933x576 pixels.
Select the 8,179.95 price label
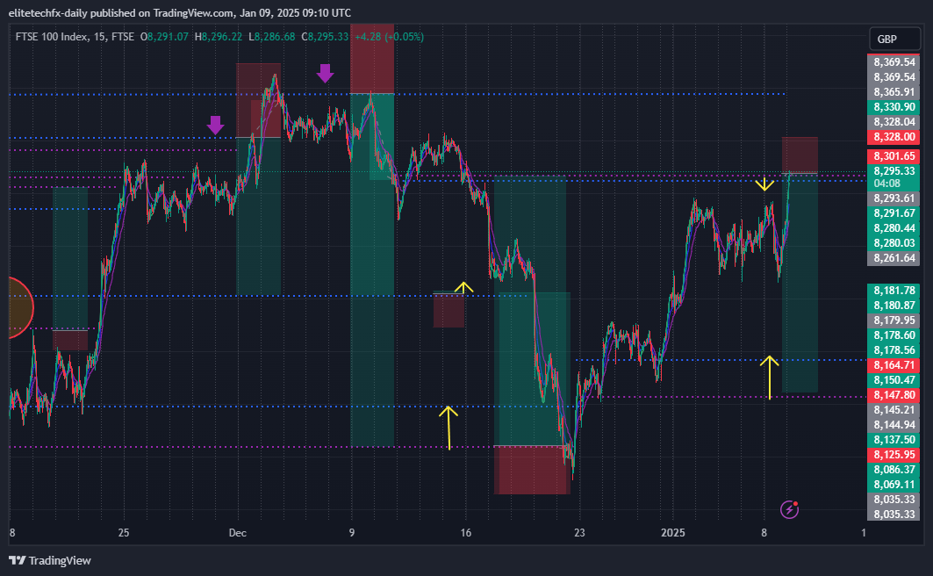[x=894, y=320]
